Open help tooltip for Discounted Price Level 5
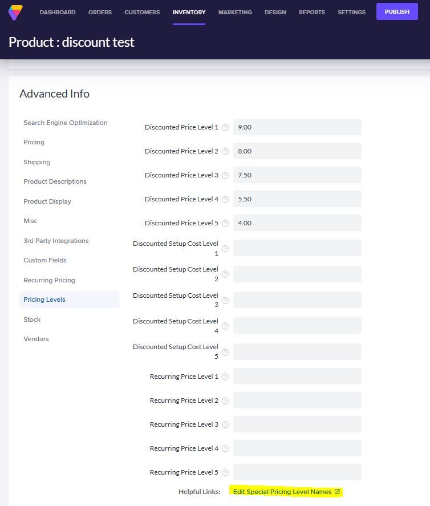Viewport: 430px width, 506px height. tap(225, 224)
